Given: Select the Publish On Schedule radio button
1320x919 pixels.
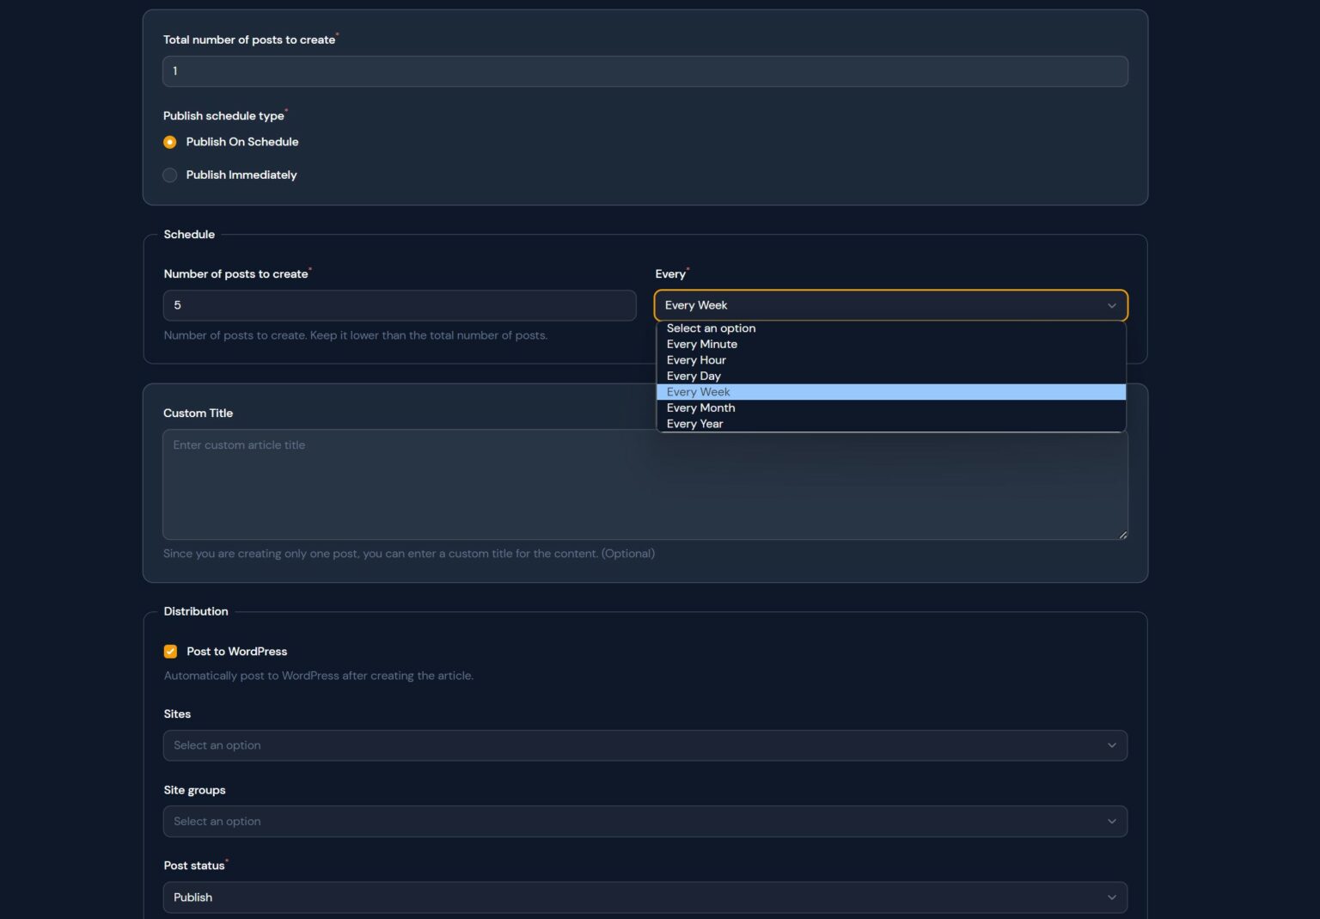Looking at the screenshot, I should (170, 142).
